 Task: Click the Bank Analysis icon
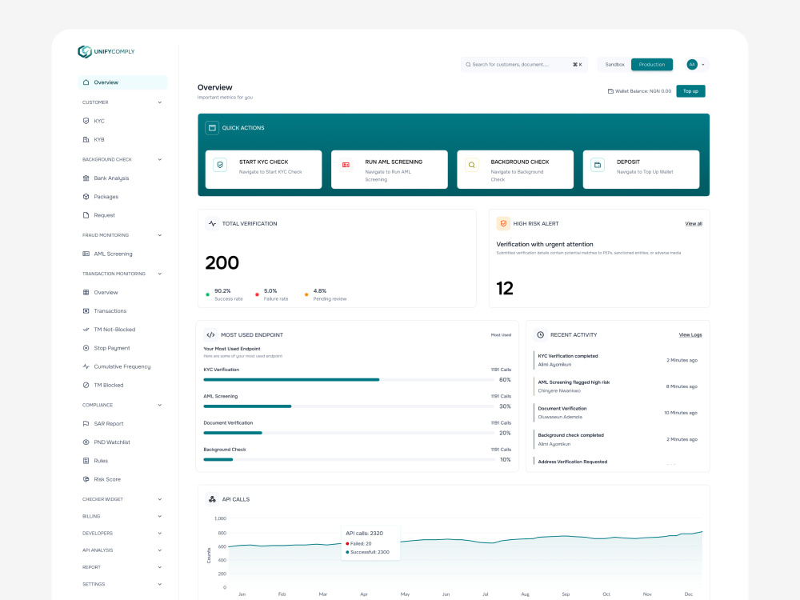86,178
